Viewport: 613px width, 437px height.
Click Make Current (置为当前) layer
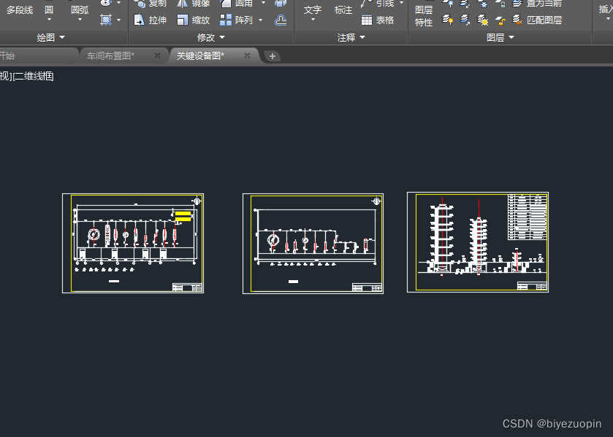[x=538, y=4]
